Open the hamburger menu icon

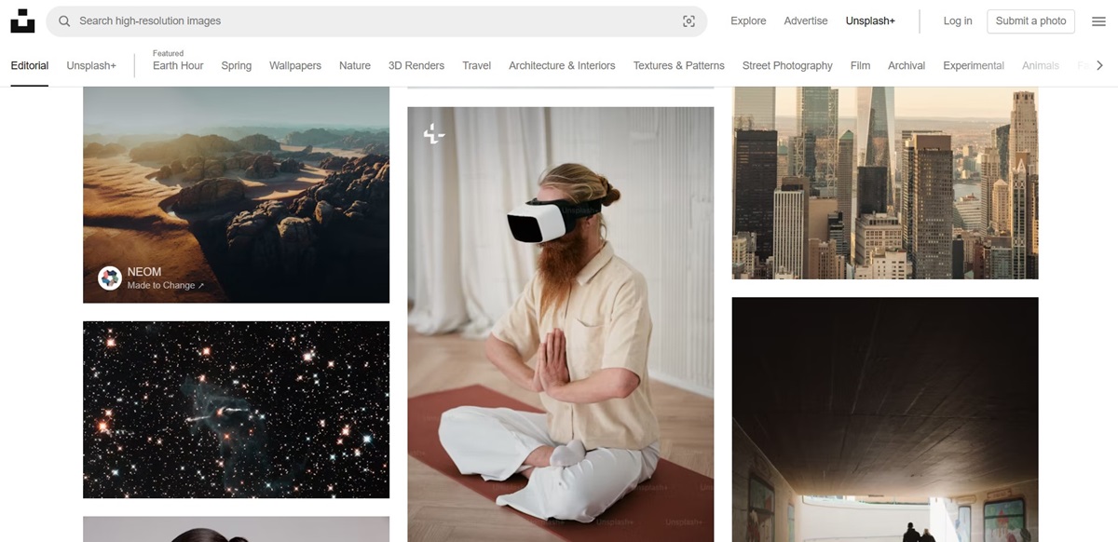coord(1098,21)
